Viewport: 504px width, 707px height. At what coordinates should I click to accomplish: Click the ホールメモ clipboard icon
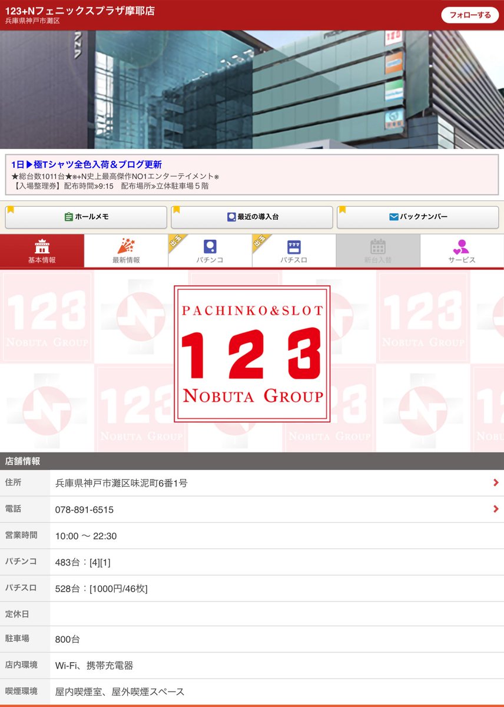point(68,217)
